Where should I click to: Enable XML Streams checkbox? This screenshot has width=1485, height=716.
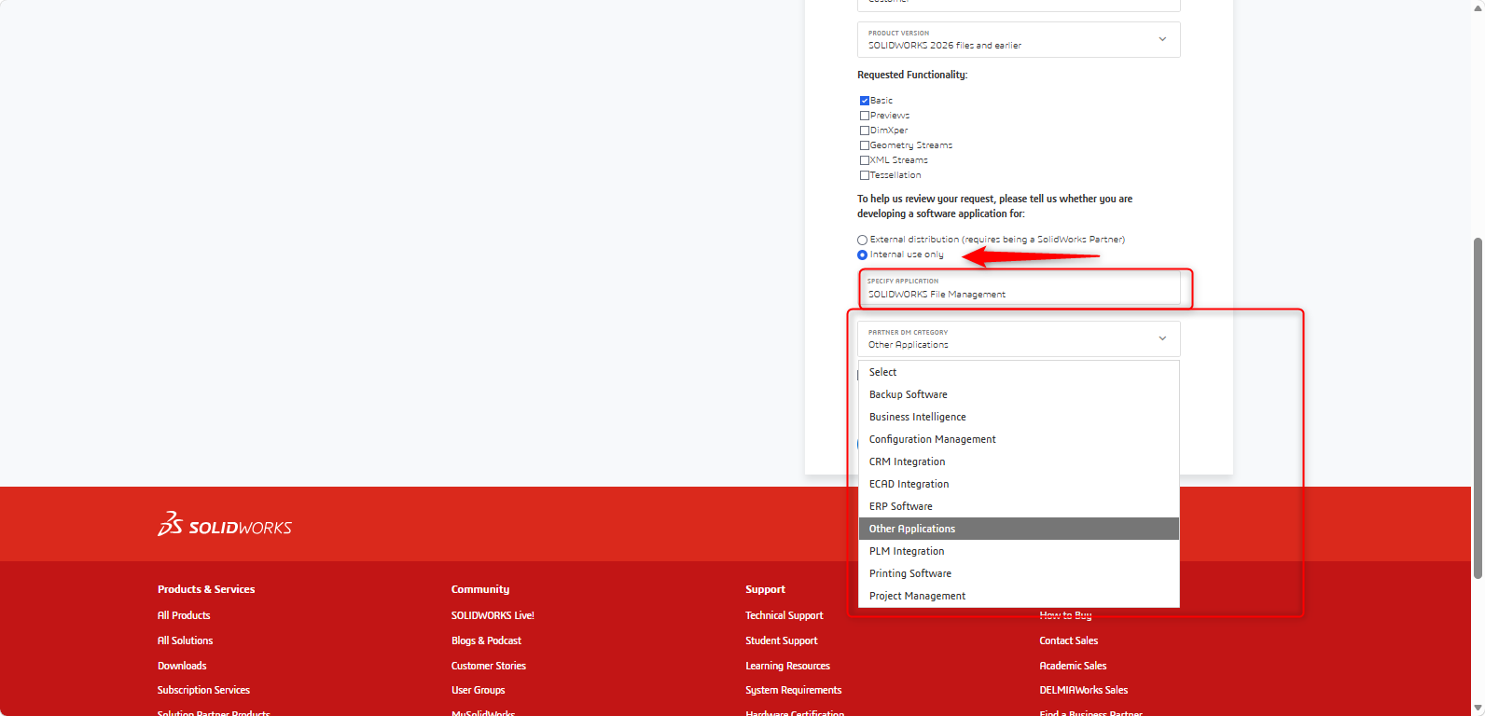tap(865, 160)
